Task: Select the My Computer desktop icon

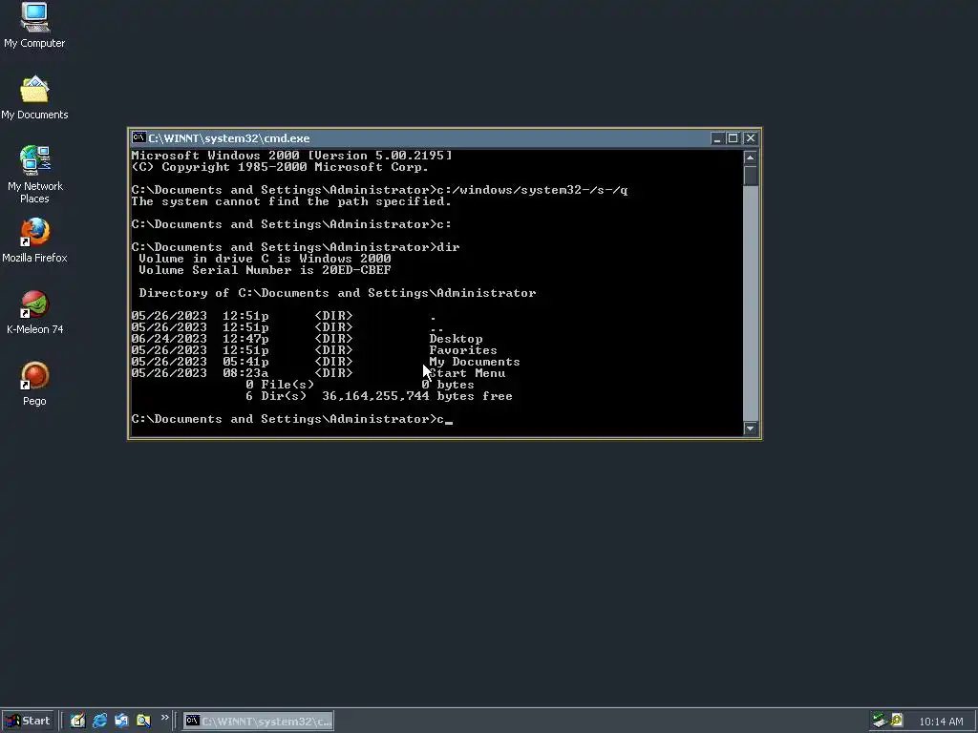Action: (34, 25)
